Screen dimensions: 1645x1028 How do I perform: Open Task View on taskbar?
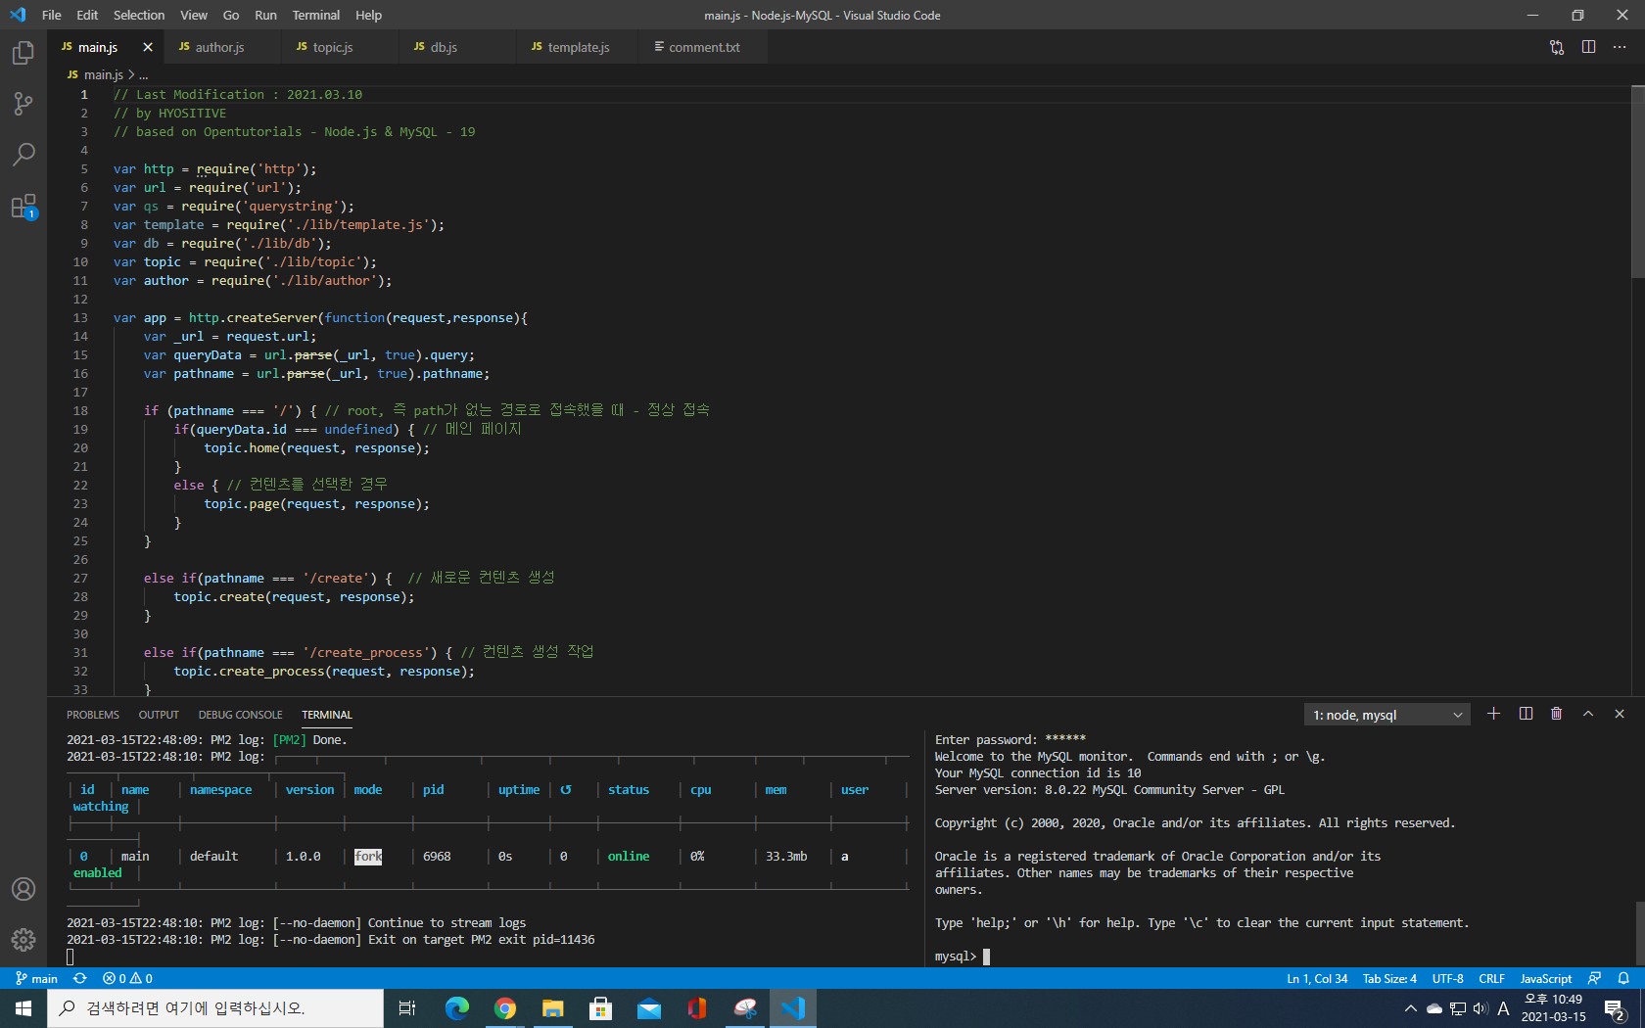click(407, 1008)
